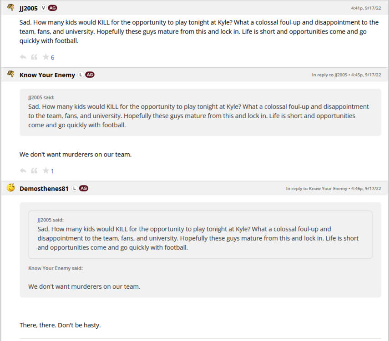
Task: Click the quoted JJ2005 text in Know Your Enemy's post
Action: 198,116
